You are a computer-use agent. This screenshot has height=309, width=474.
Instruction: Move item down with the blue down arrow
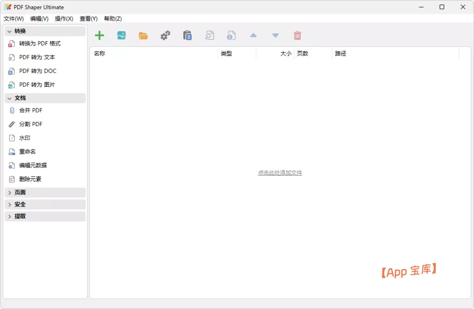pyautogui.click(x=275, y=35)
